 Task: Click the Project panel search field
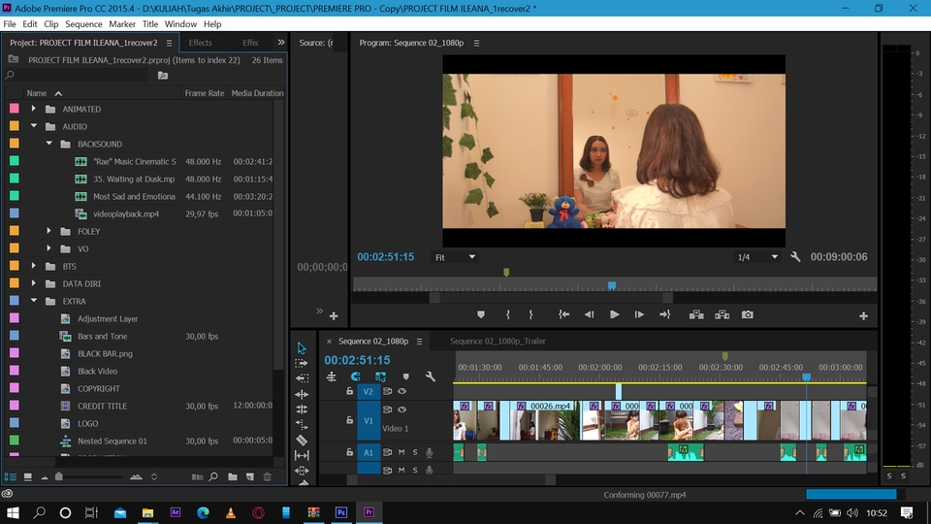[78, 75]
